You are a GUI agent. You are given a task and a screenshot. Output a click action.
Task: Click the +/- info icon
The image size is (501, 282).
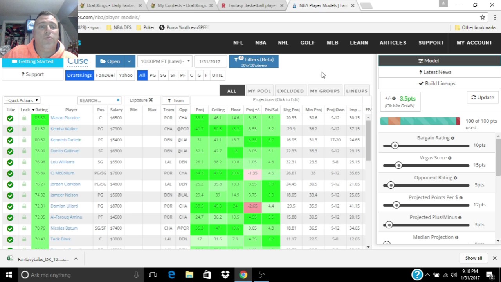tap(394, 99)
